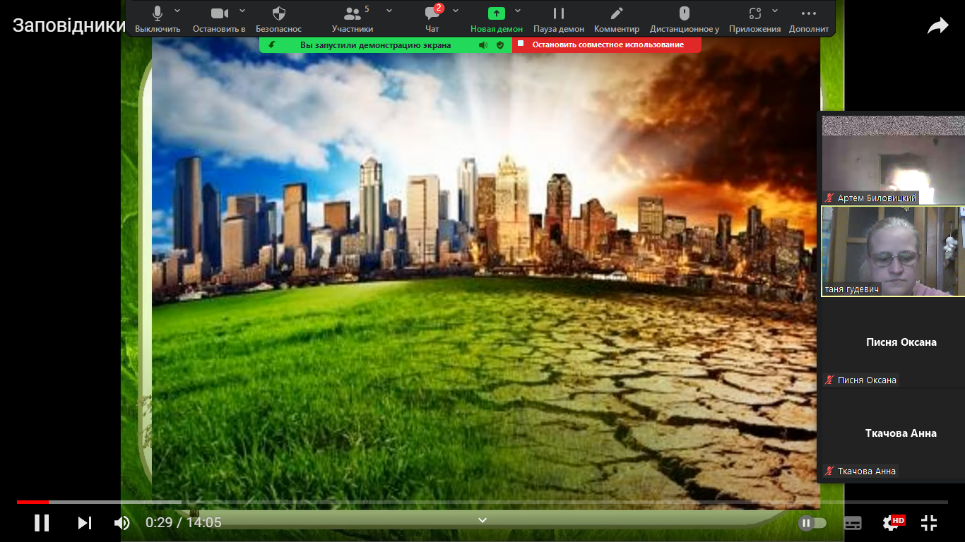Mute the microphone in Zoom toolbar
Viewport: 965px width, 542px height.
pos(158,13)
